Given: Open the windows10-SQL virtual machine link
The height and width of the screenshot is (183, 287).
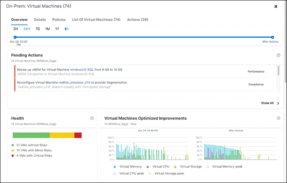Looking at the screenshot, I should click(82, 70).
